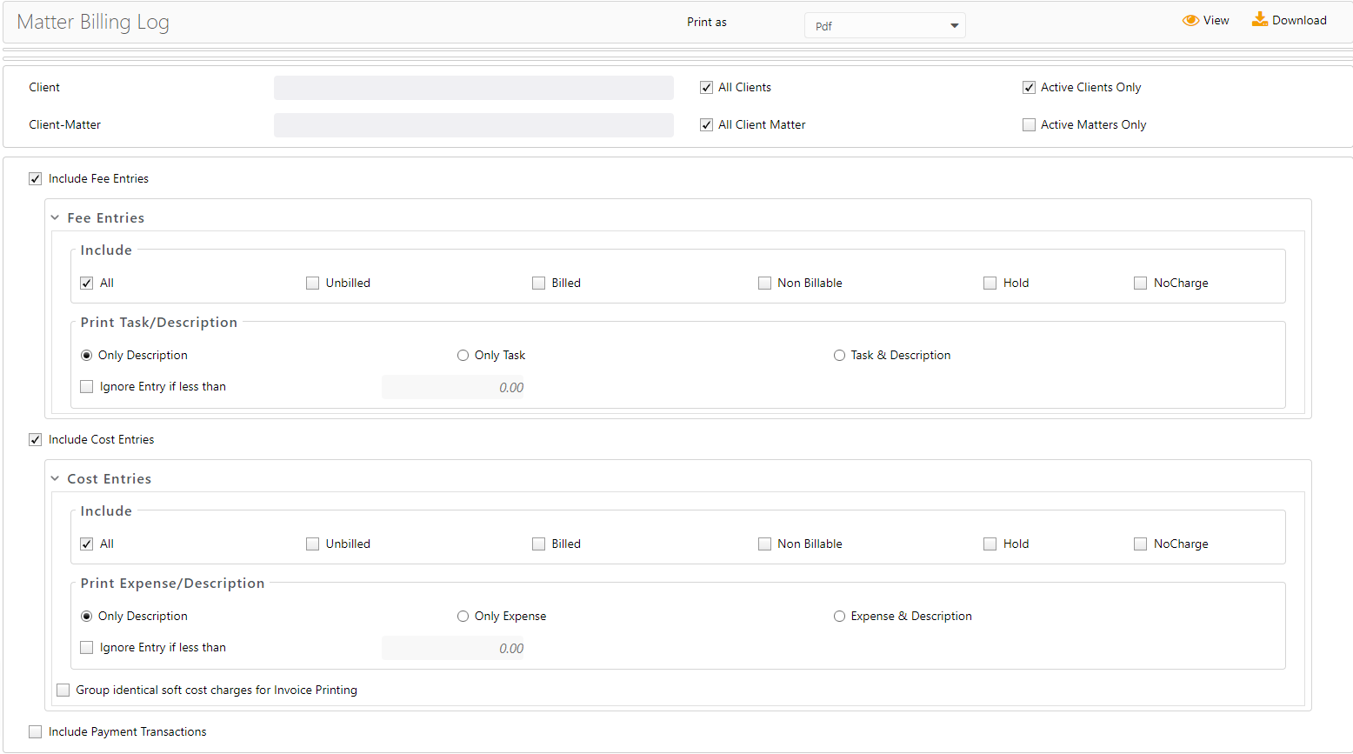
Task: Click Cost Entries ignore amount field
Action: pos(453,649)
